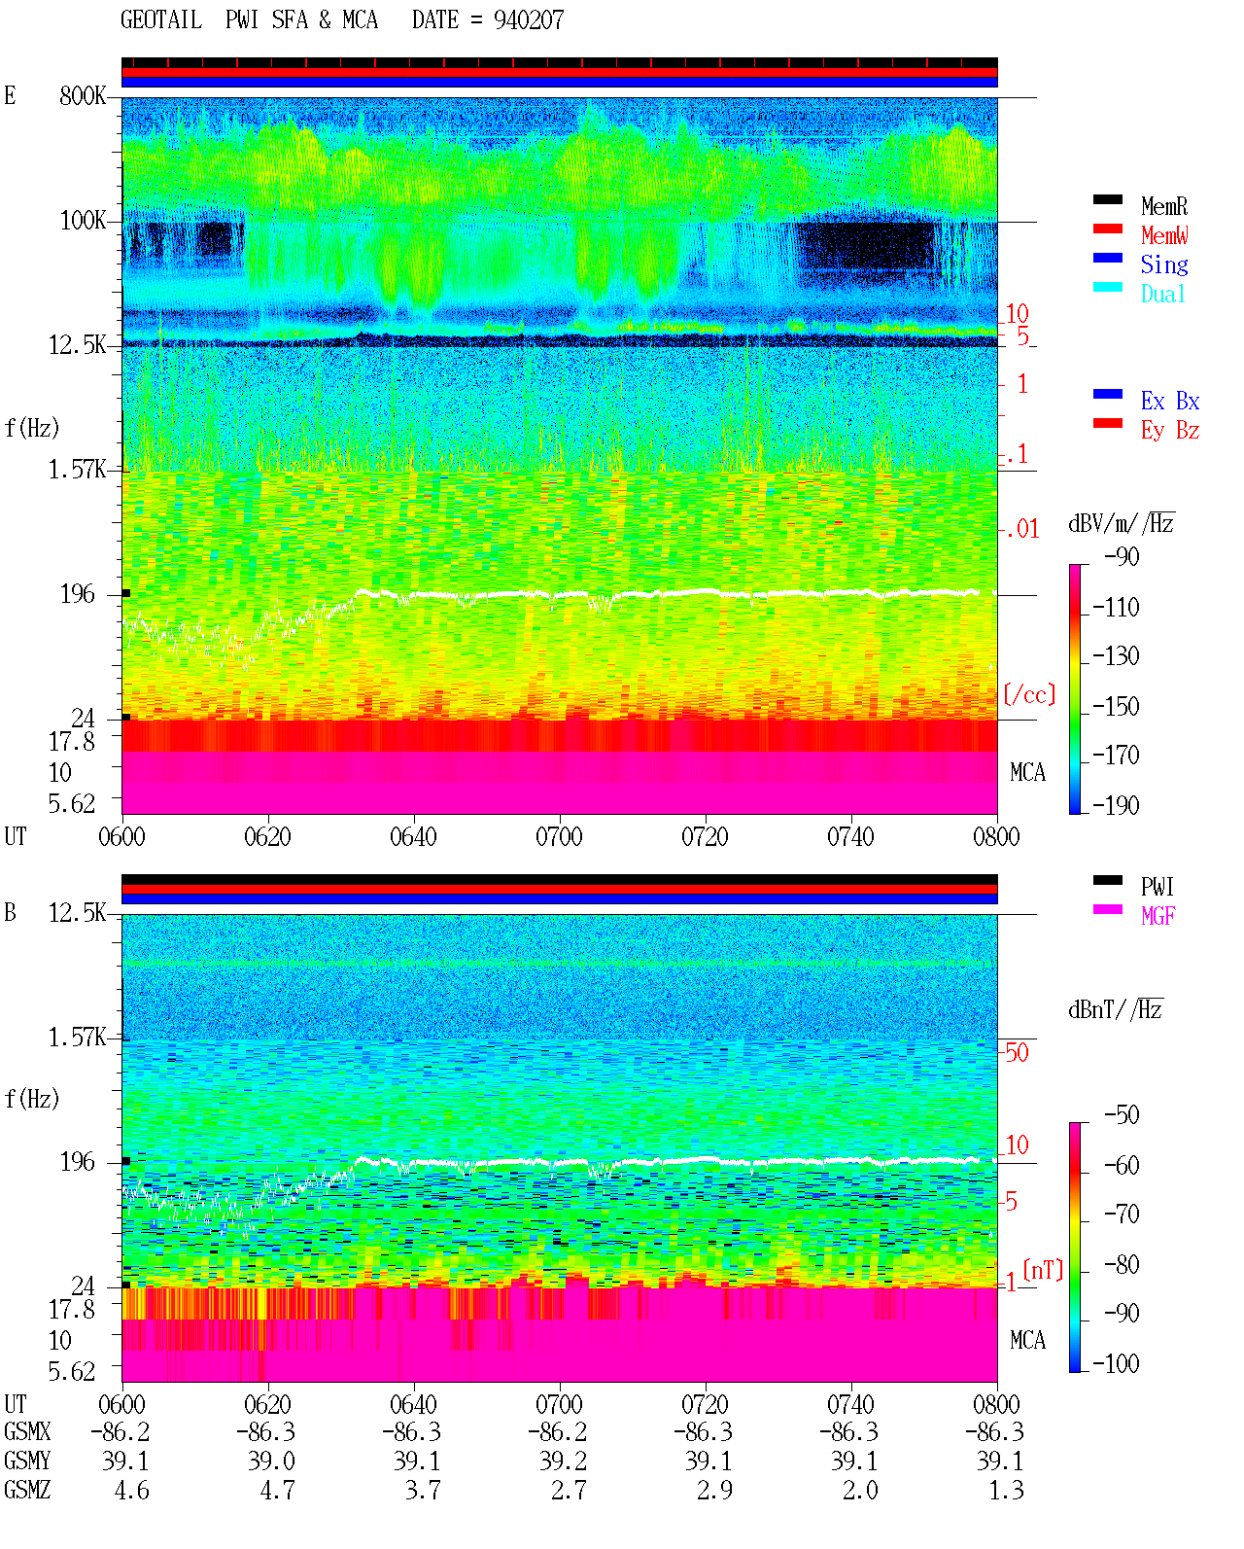Click the B panel black status bar
Viewport: 1244px width, 1549px height.
coord(560,880)
